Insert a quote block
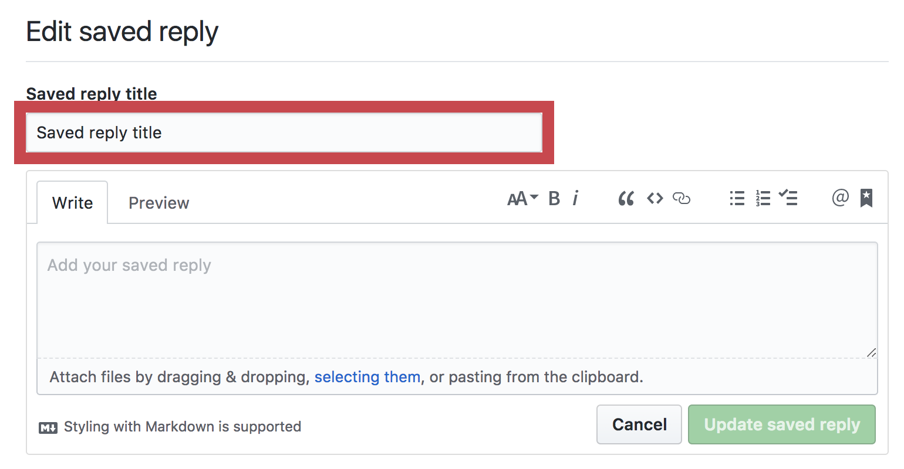Screen dimensions: 904x469 click(x=626, y=199)
